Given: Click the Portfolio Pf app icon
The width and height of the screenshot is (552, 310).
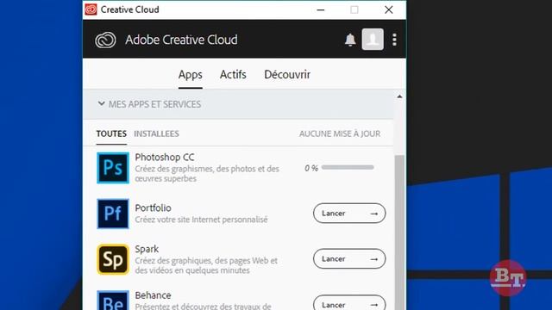Looking at the screenshot, I should (x=113, y=214).
